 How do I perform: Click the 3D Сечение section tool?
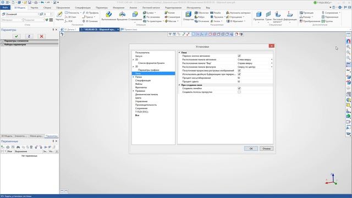90,21
